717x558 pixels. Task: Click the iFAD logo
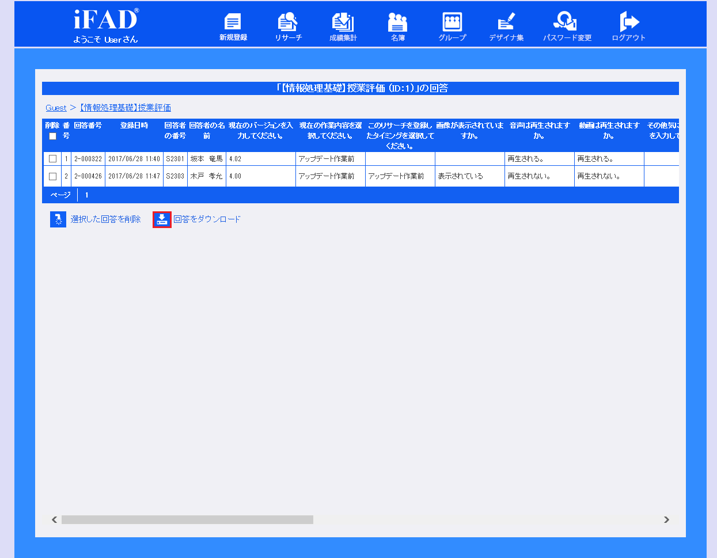(107, 19)
